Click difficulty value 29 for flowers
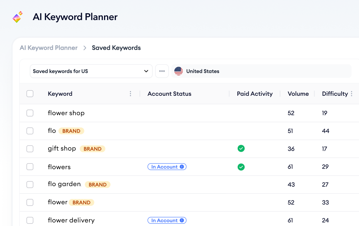 tap(325, 167)
